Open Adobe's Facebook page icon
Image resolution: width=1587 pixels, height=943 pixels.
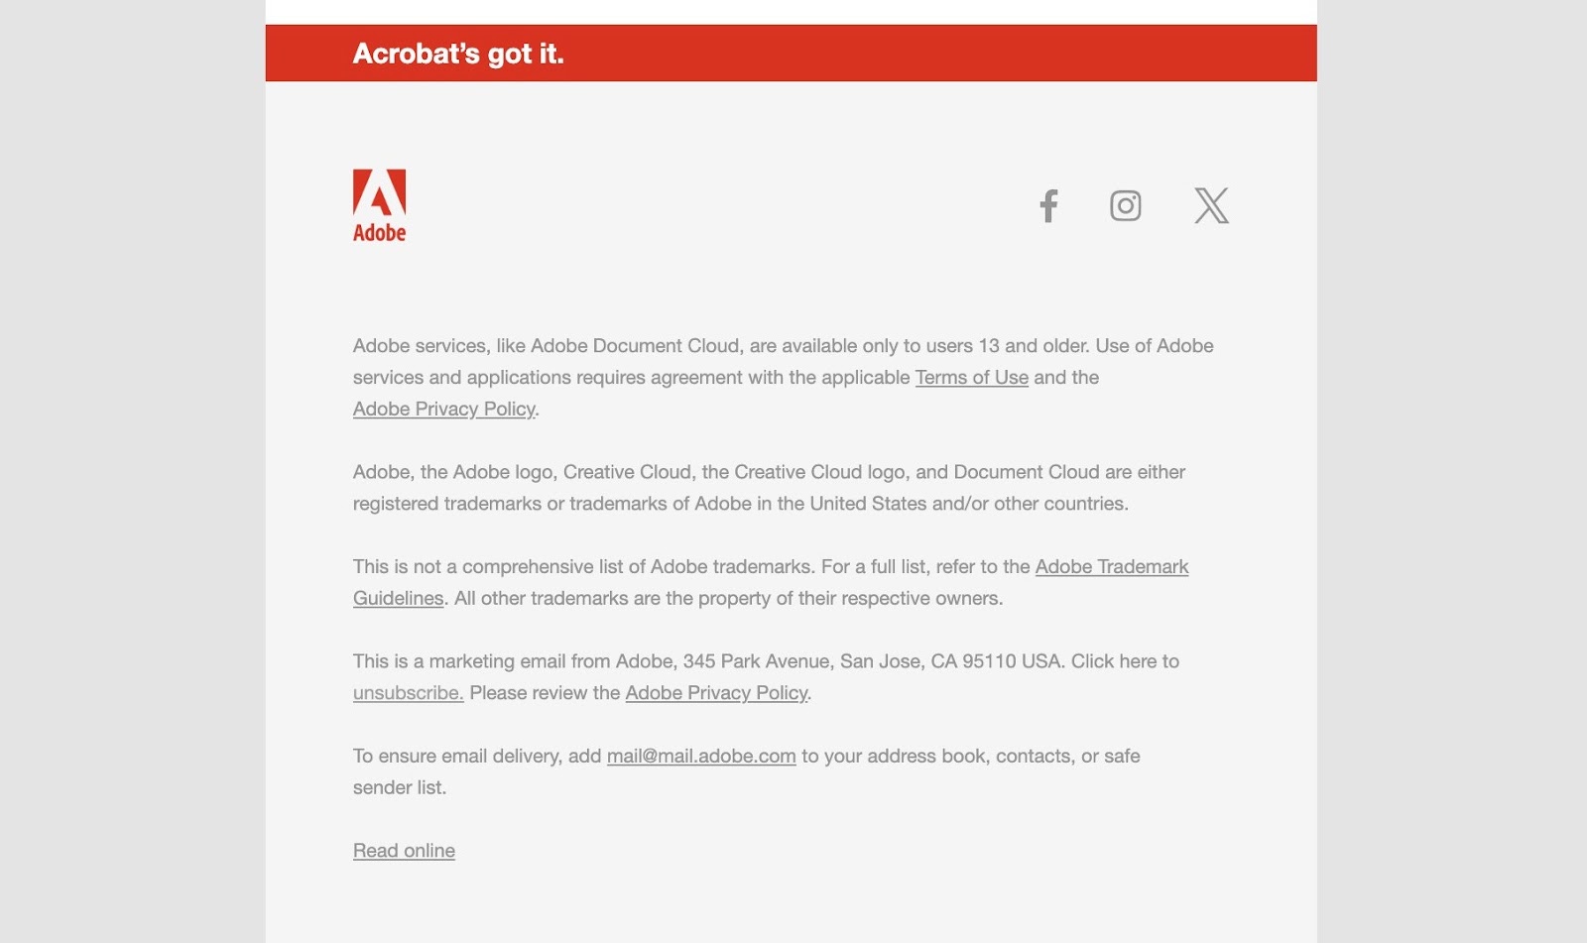click(1048, 205)
